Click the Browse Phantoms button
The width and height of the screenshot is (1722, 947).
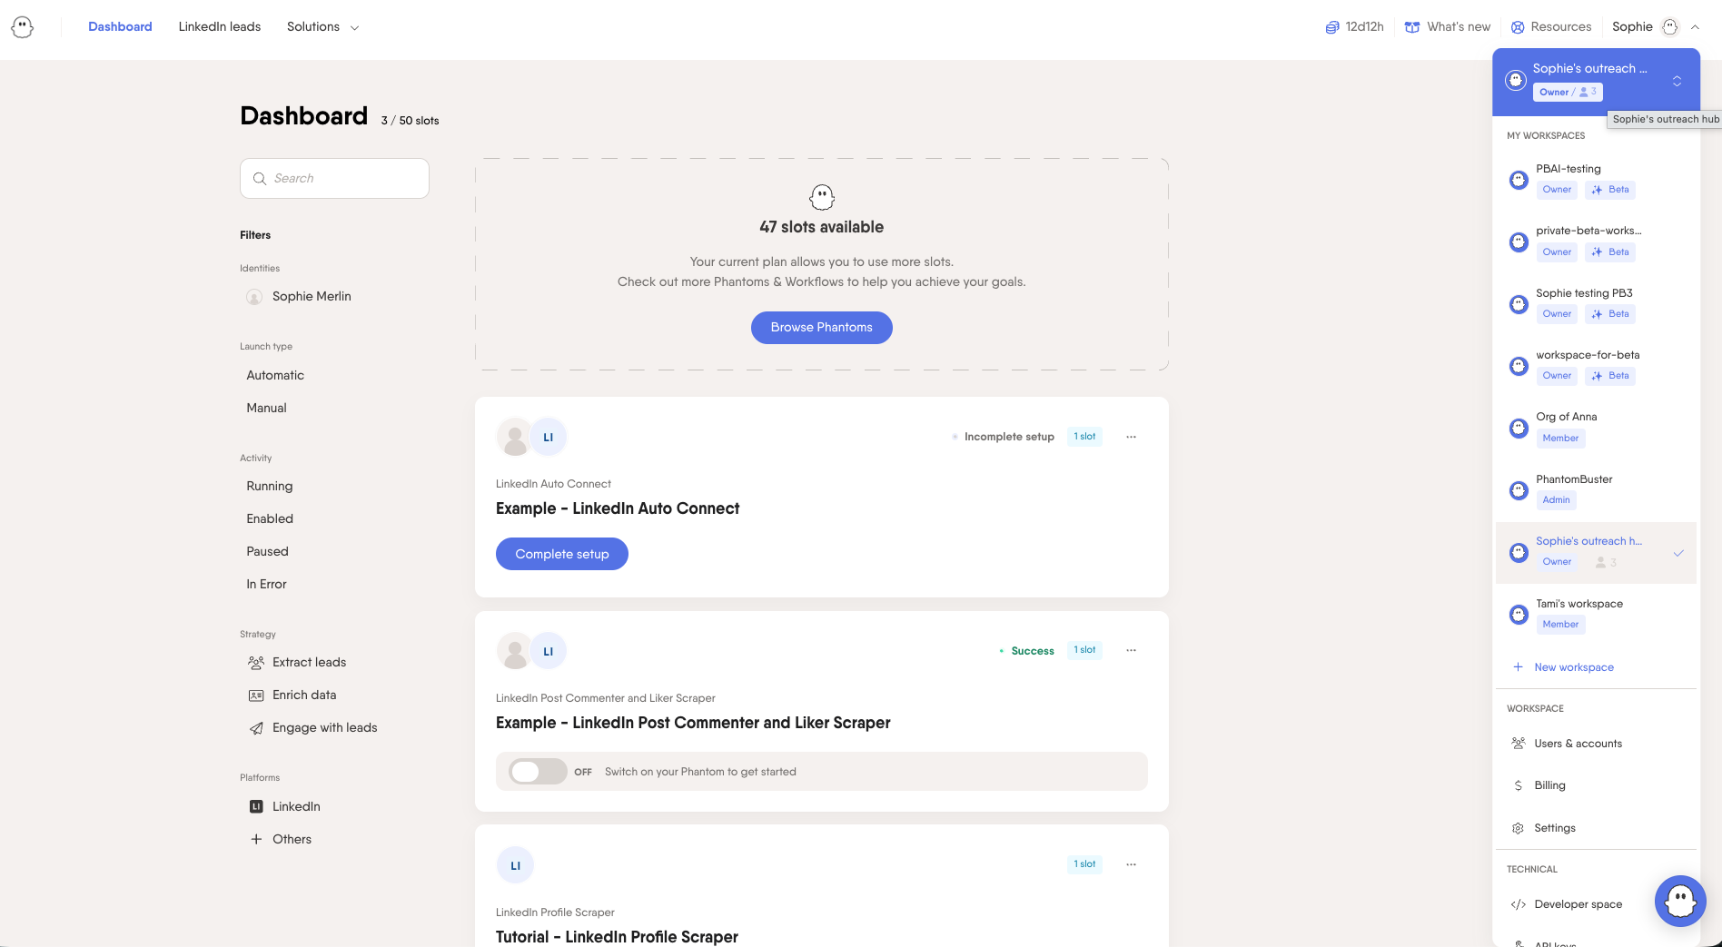click(822, 328)
